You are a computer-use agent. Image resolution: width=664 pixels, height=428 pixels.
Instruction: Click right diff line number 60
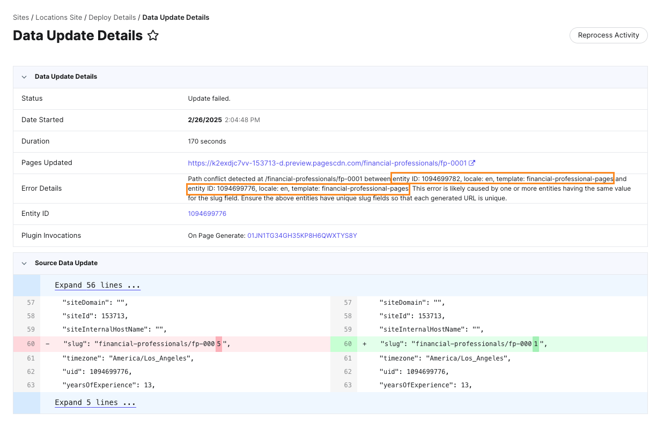tap(348, 344)
